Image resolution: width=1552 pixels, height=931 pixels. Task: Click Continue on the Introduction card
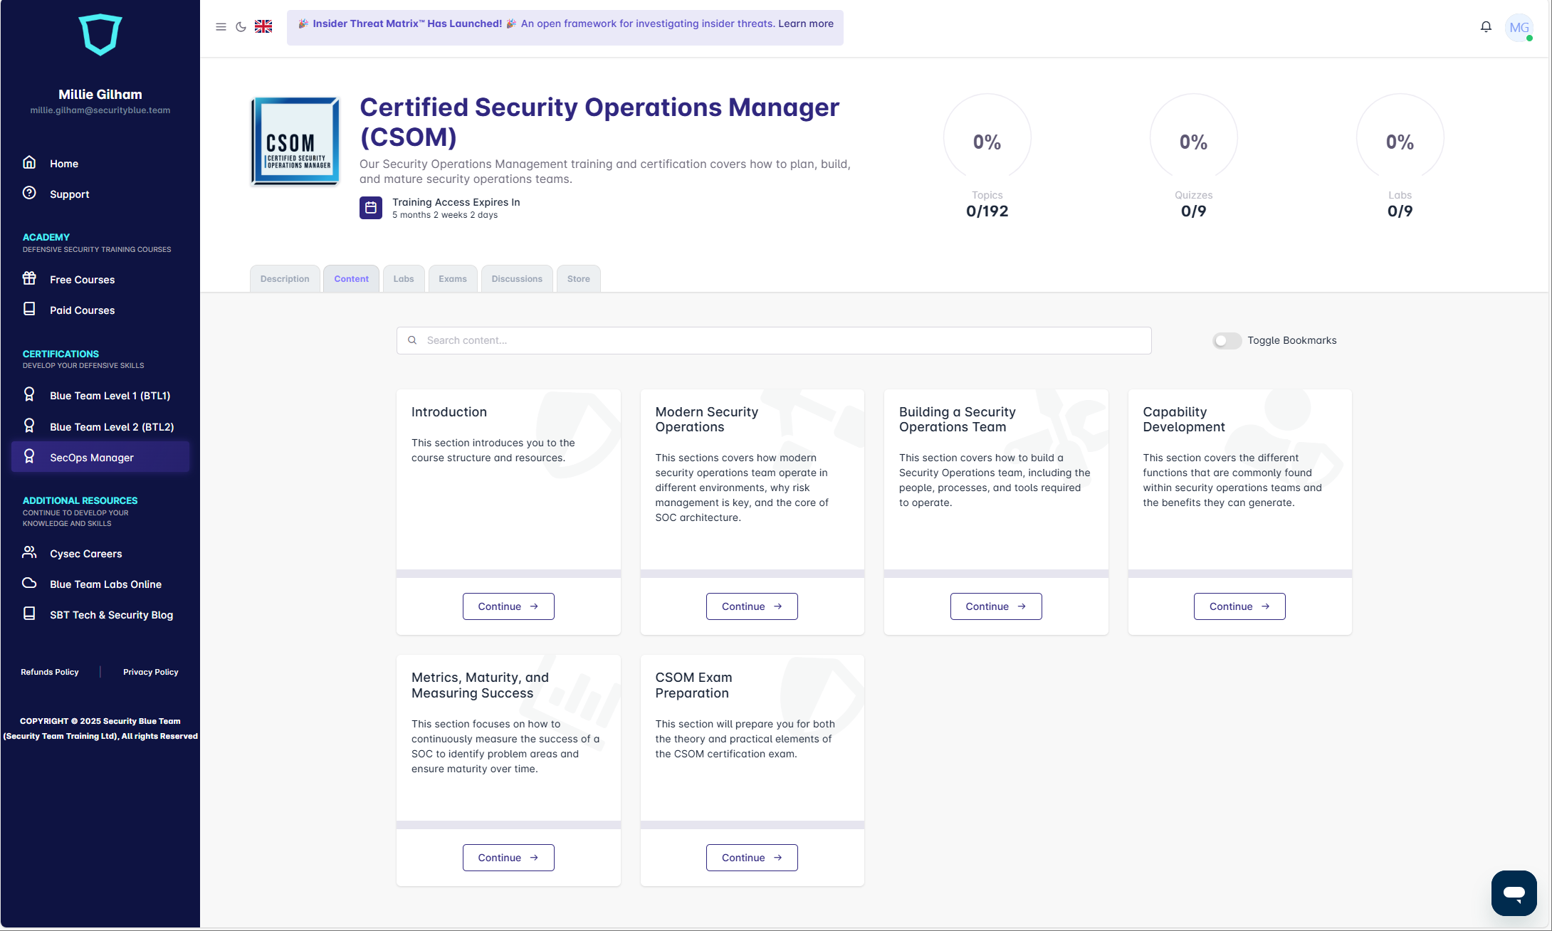508,606
